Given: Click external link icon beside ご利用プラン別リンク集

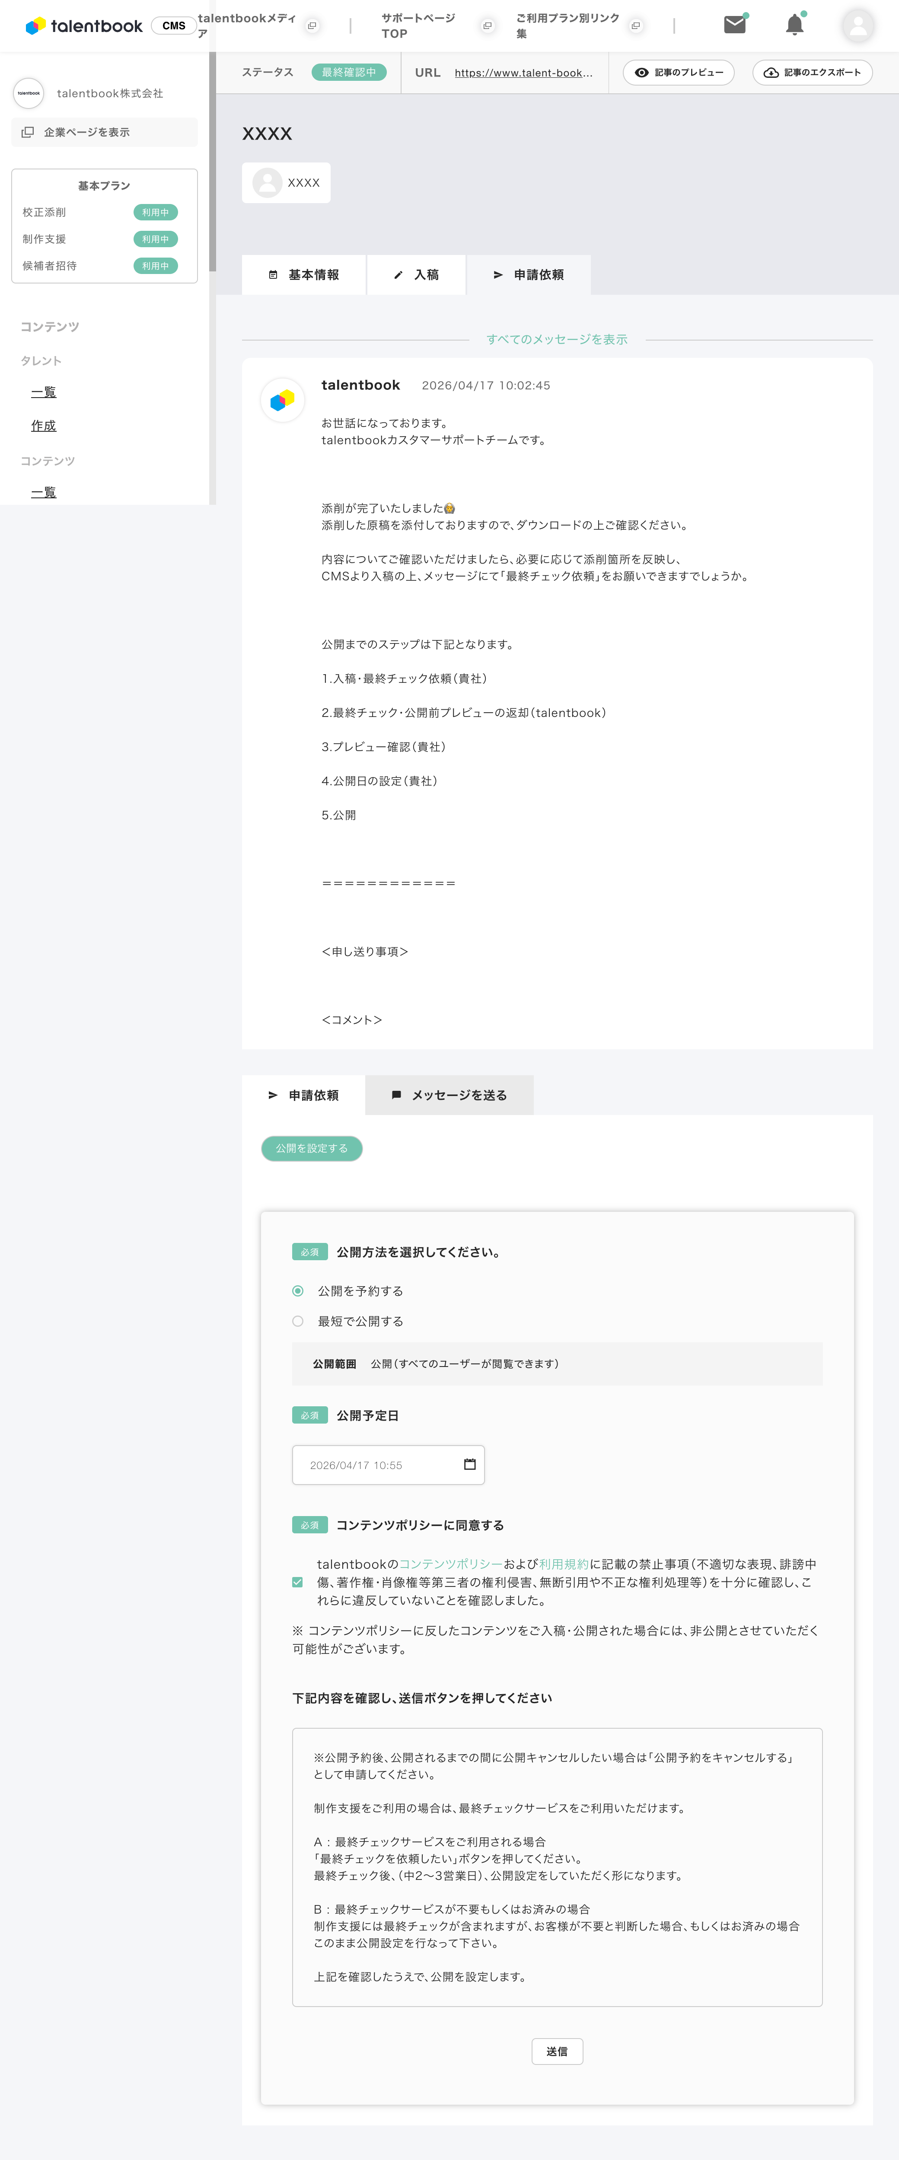Looking at the screenshot, I should (636, 26).
